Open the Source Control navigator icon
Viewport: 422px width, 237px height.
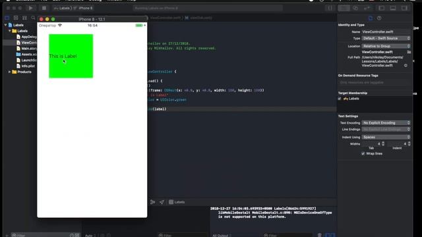(x=16, y=18)
